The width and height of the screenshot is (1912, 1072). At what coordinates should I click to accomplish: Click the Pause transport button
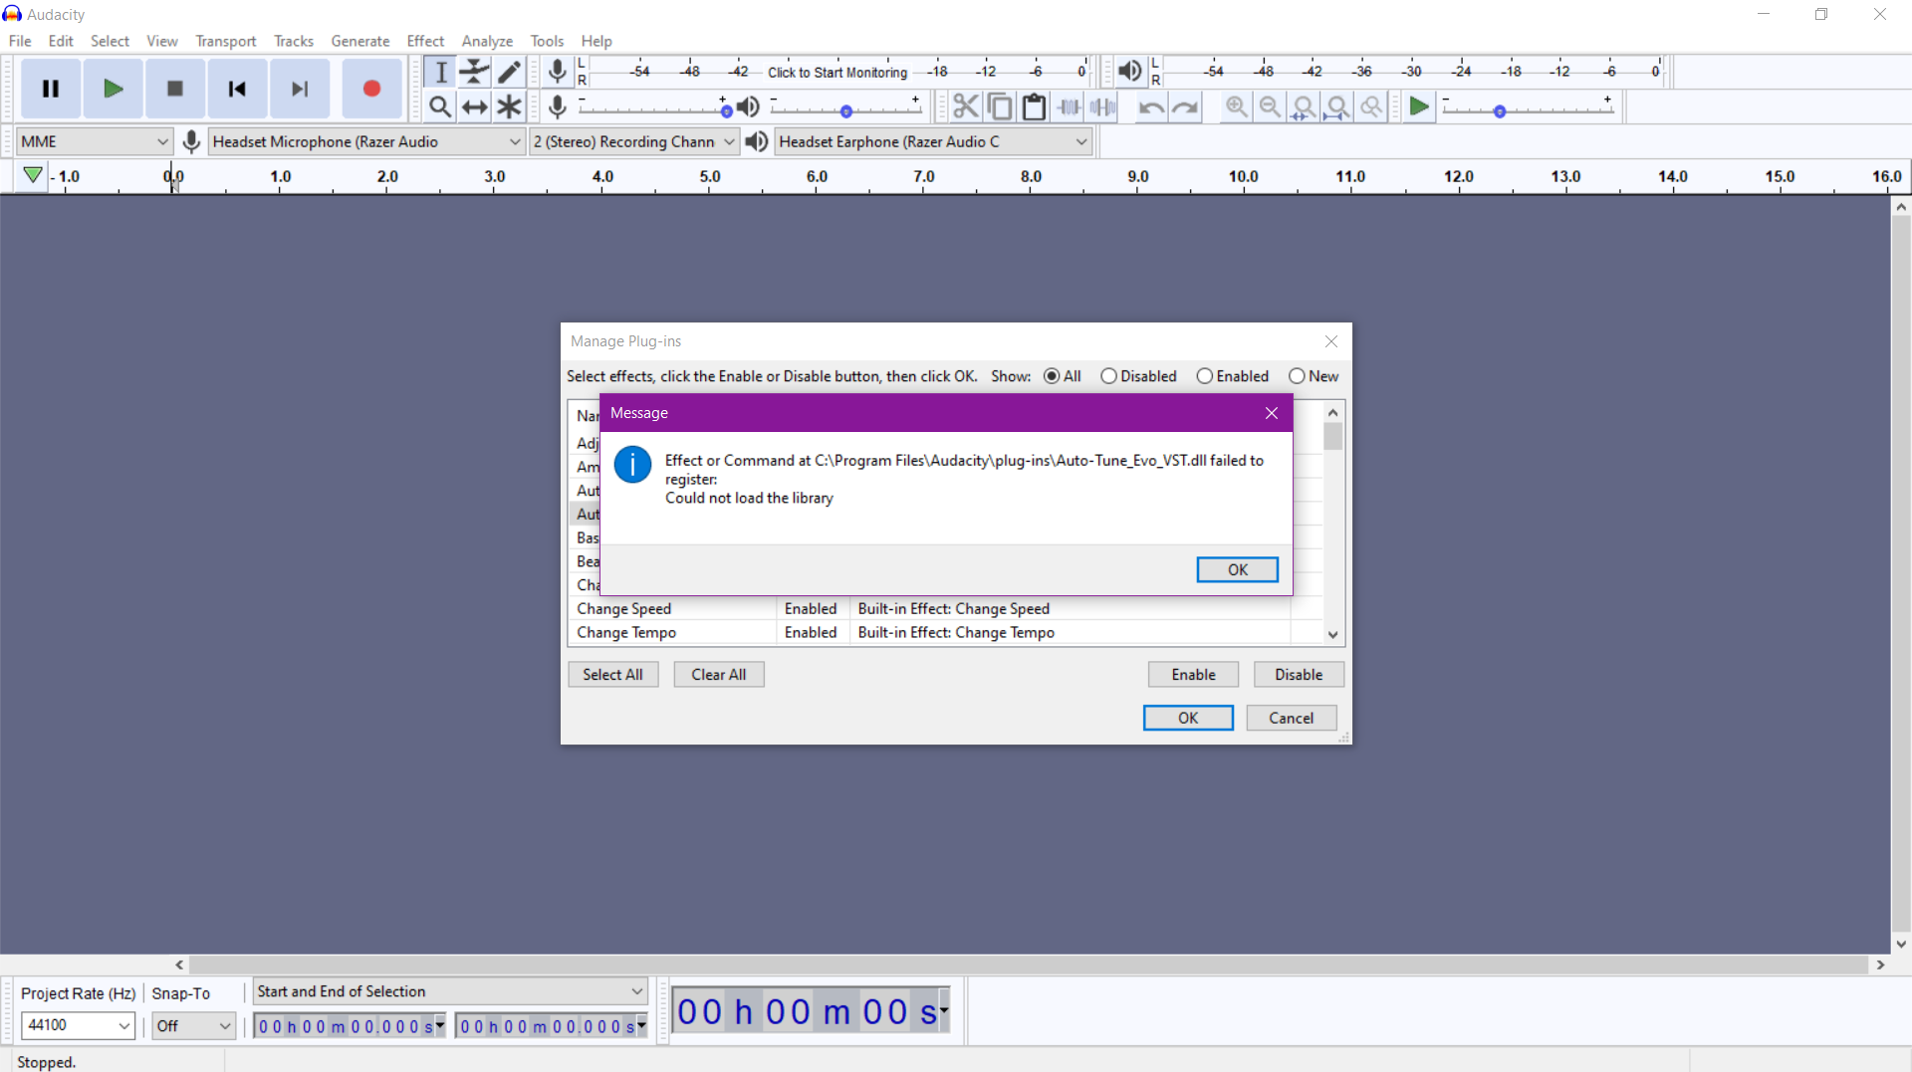51,89
